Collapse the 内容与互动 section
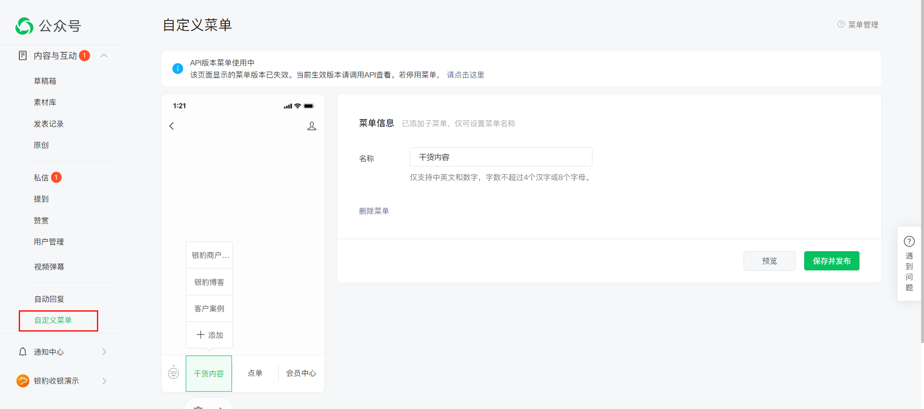924x409 pixels. click(104, 56)
